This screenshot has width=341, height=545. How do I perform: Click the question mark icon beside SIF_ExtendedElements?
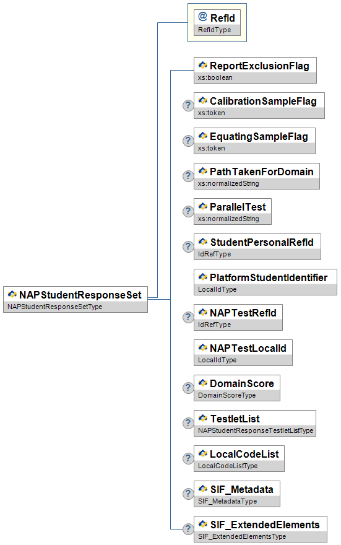(188, 530)
